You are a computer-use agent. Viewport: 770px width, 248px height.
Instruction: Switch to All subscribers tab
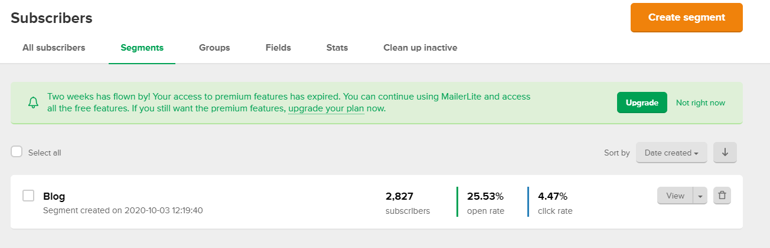[x=54, y=48]
